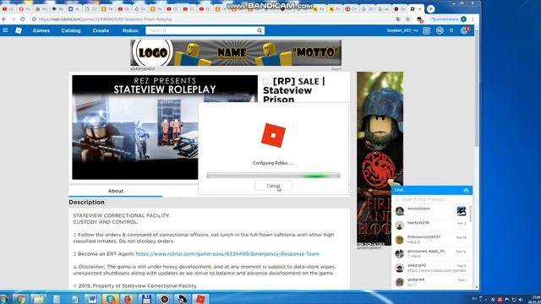Open the file explorer folder on taskbar
The image size is (541, 304).
tap(39, 299)
